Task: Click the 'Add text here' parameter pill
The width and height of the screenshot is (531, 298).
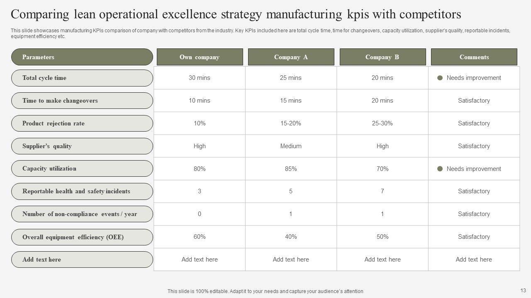Action: 82,260
